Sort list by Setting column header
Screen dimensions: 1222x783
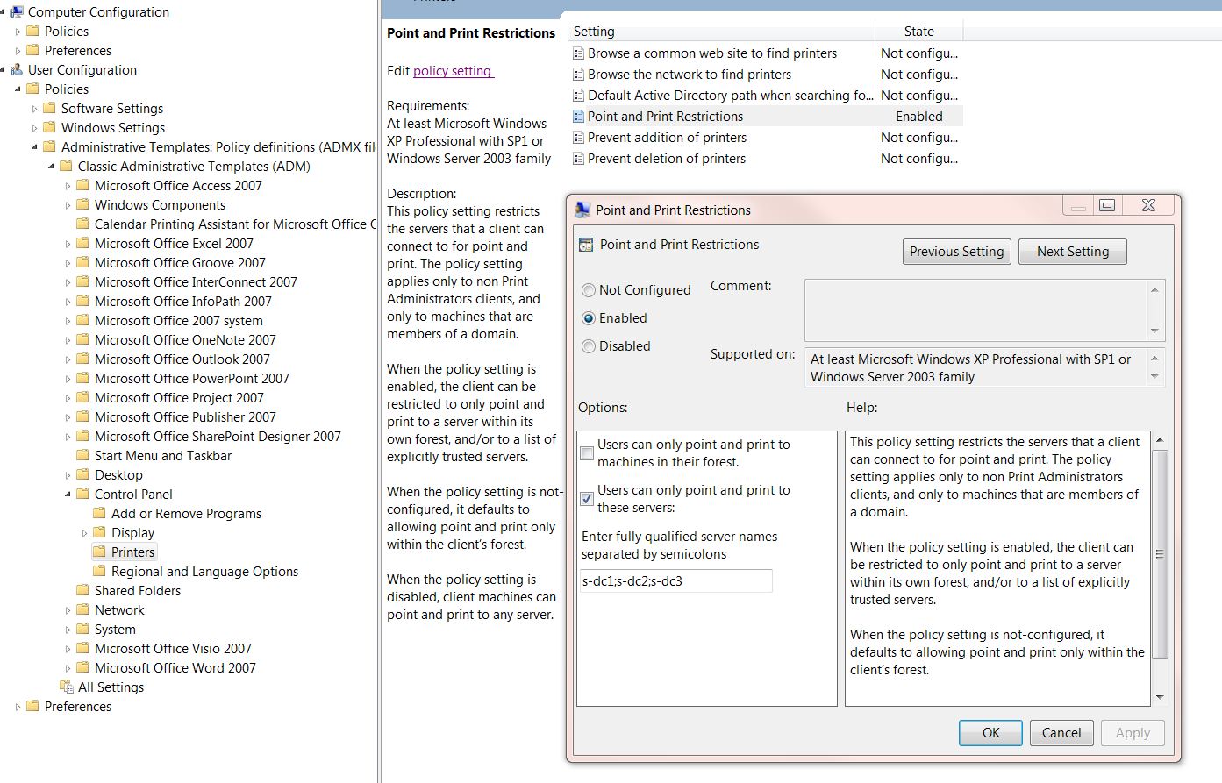(x=722, y=32)
